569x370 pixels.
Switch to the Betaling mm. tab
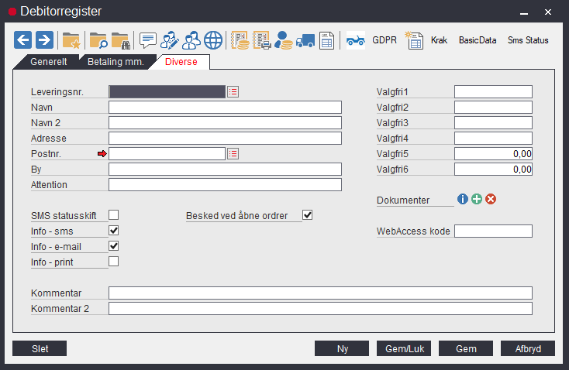(x=114, y=60)
